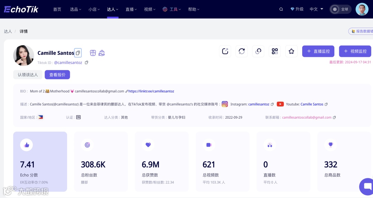Image resolution: width=373 pixels, height=198 pixels.
Task: Select the Echo 分数 7.41 card
Action: 40,162
